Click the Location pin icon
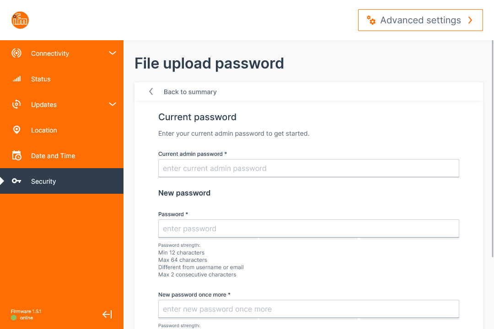Viewport: 494px width, 329px height. click(x=16, y=130)
